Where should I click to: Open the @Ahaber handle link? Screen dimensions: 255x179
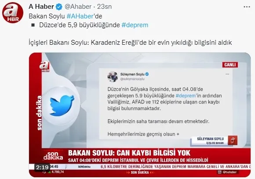(x=78, y=7)
